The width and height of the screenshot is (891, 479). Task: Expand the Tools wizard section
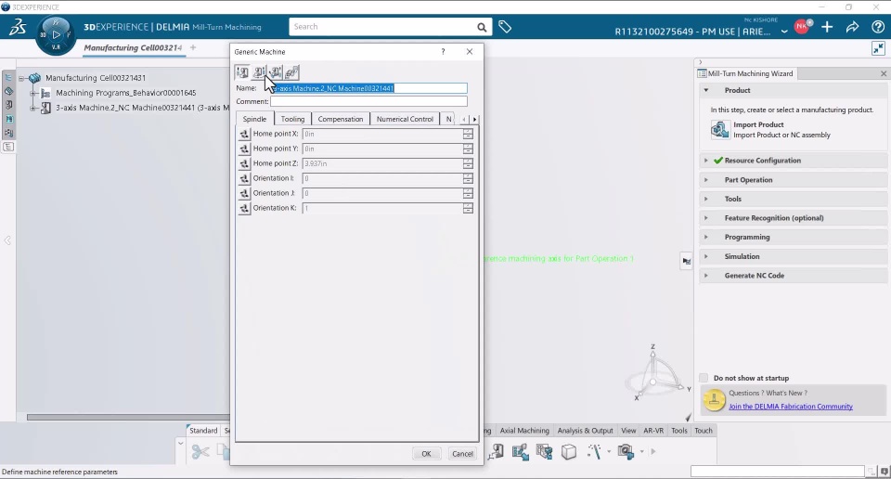pos(706,199)
